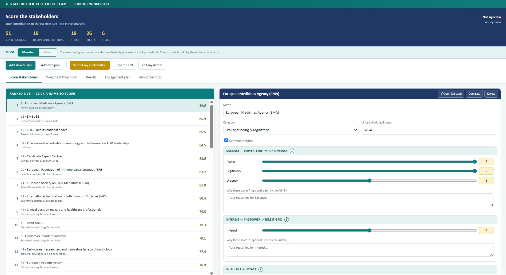This screenshot has width=506, height=275.
Task: Select Early-career researchers and innovators row
Action: [x=107, y=252]
